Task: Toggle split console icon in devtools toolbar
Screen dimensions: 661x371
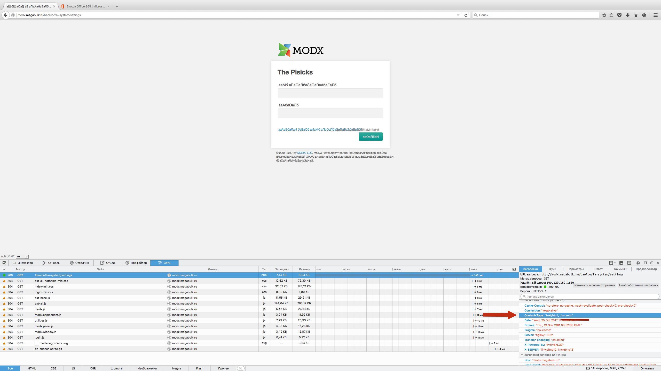Action: (x=621, y=263)
